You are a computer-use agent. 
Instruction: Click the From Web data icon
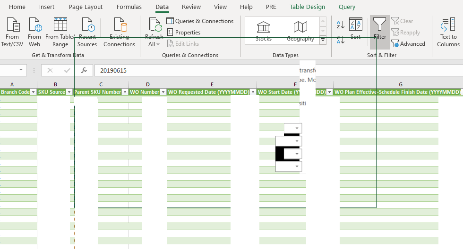point(35,25)
